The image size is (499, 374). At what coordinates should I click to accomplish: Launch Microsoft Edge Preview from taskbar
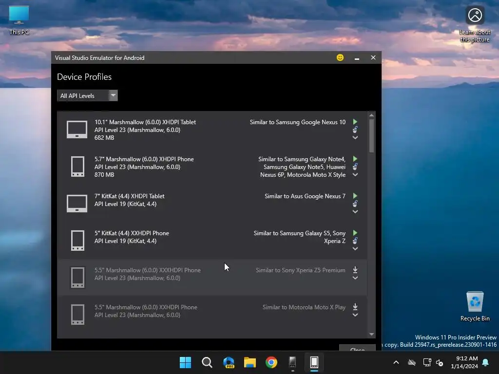(229, 362)
